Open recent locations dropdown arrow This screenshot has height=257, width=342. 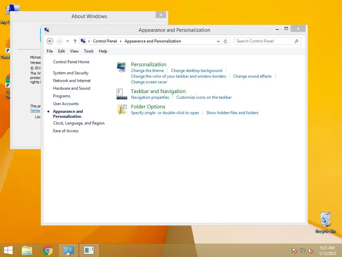click(x=67, y=41)
